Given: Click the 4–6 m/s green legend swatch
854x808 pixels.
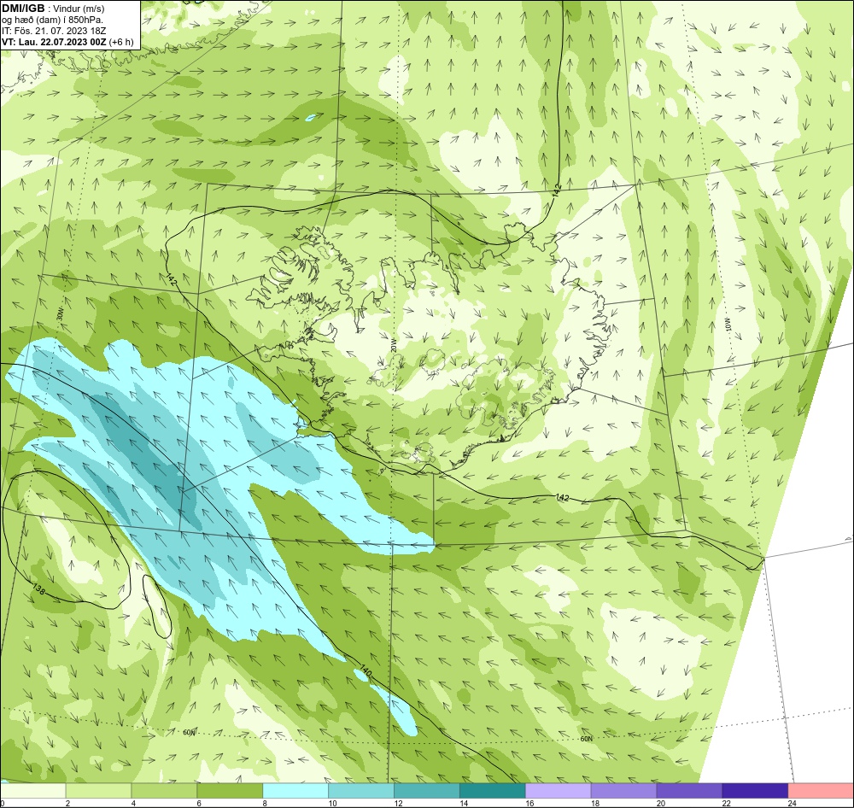Looking at the screenshot, I should (164, 791).
